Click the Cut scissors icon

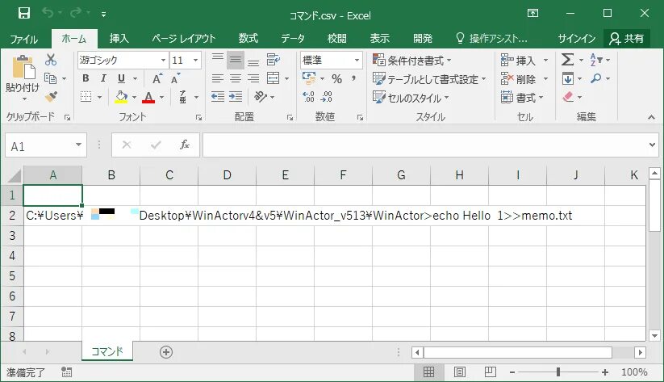coord(51,60)
